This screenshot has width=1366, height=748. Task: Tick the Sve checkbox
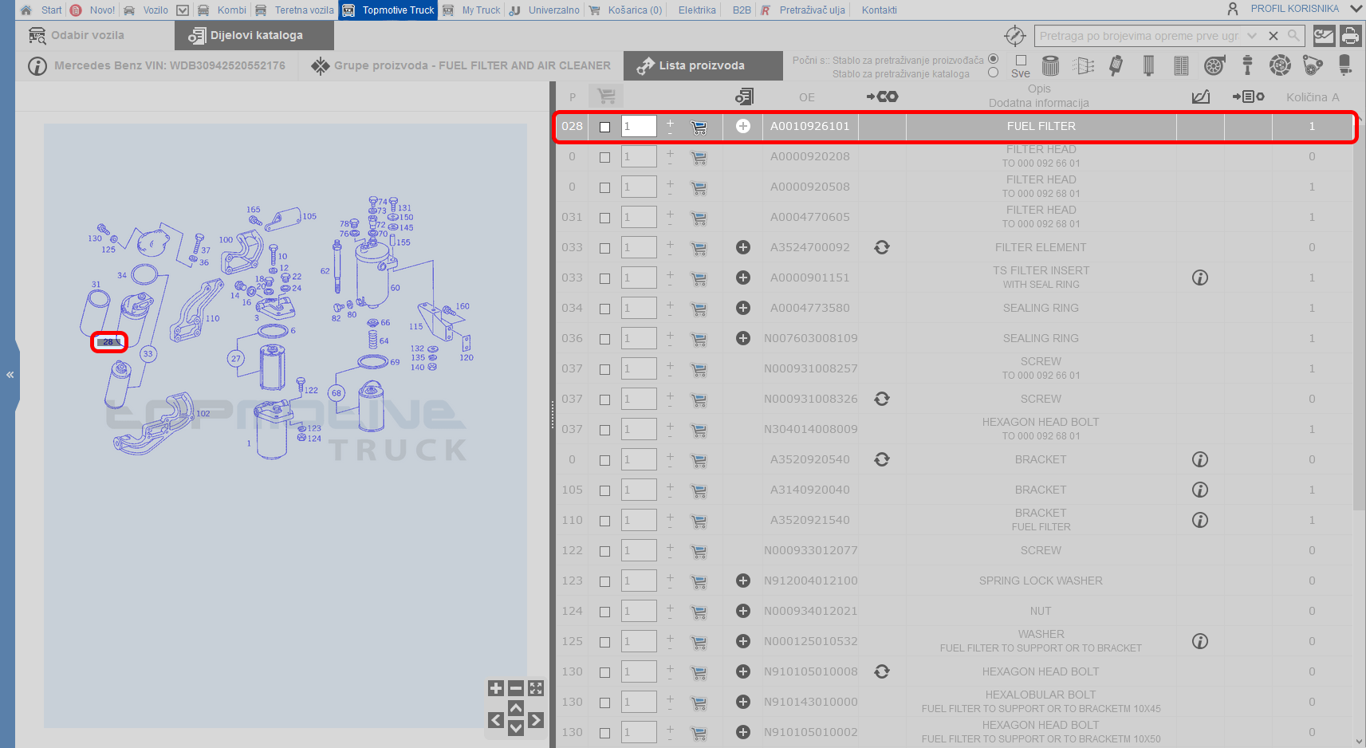click(x=1021, y=60)
